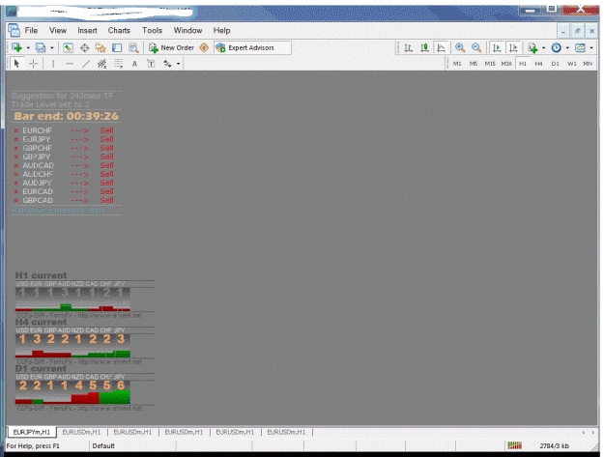Image resolution: width=604 pixels, height=457 pixels.
Task: Open the Insert menu
Action: [87, 30]
